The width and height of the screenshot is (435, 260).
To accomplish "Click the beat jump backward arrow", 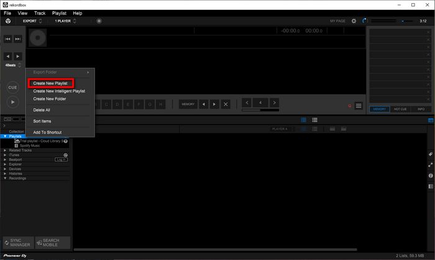I will (x=7, y=57).
